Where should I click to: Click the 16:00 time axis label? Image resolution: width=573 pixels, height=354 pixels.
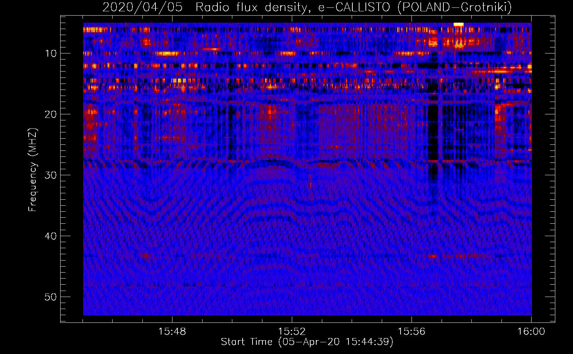click(x=531, y=332)
